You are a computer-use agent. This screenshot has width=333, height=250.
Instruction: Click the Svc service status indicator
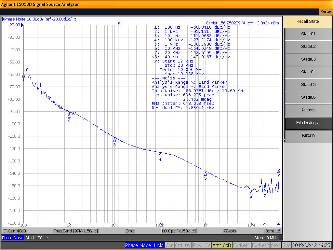pos(286,245)
